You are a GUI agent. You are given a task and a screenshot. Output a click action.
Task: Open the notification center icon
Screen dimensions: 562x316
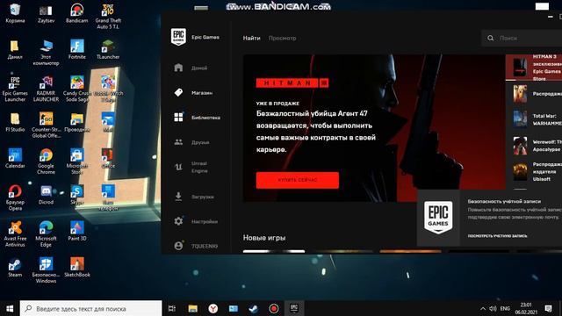[x=548, y=308]
